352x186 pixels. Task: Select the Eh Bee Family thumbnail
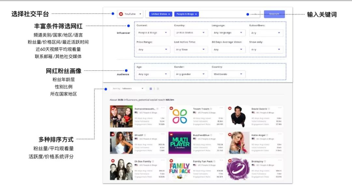point(121,169)
